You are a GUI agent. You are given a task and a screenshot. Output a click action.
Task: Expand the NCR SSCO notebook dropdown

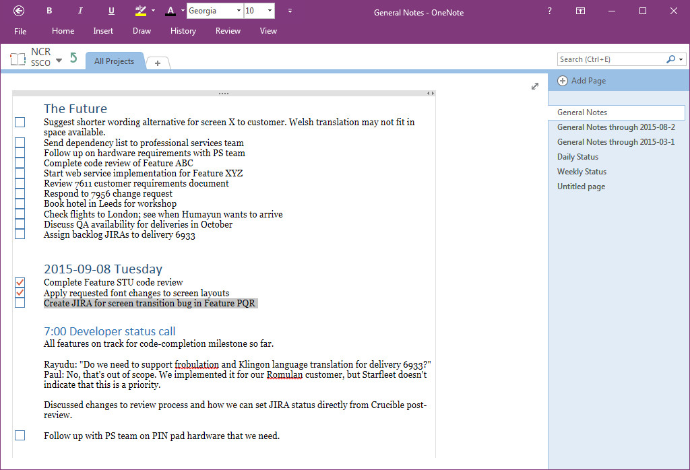click(x=59, y=60)
